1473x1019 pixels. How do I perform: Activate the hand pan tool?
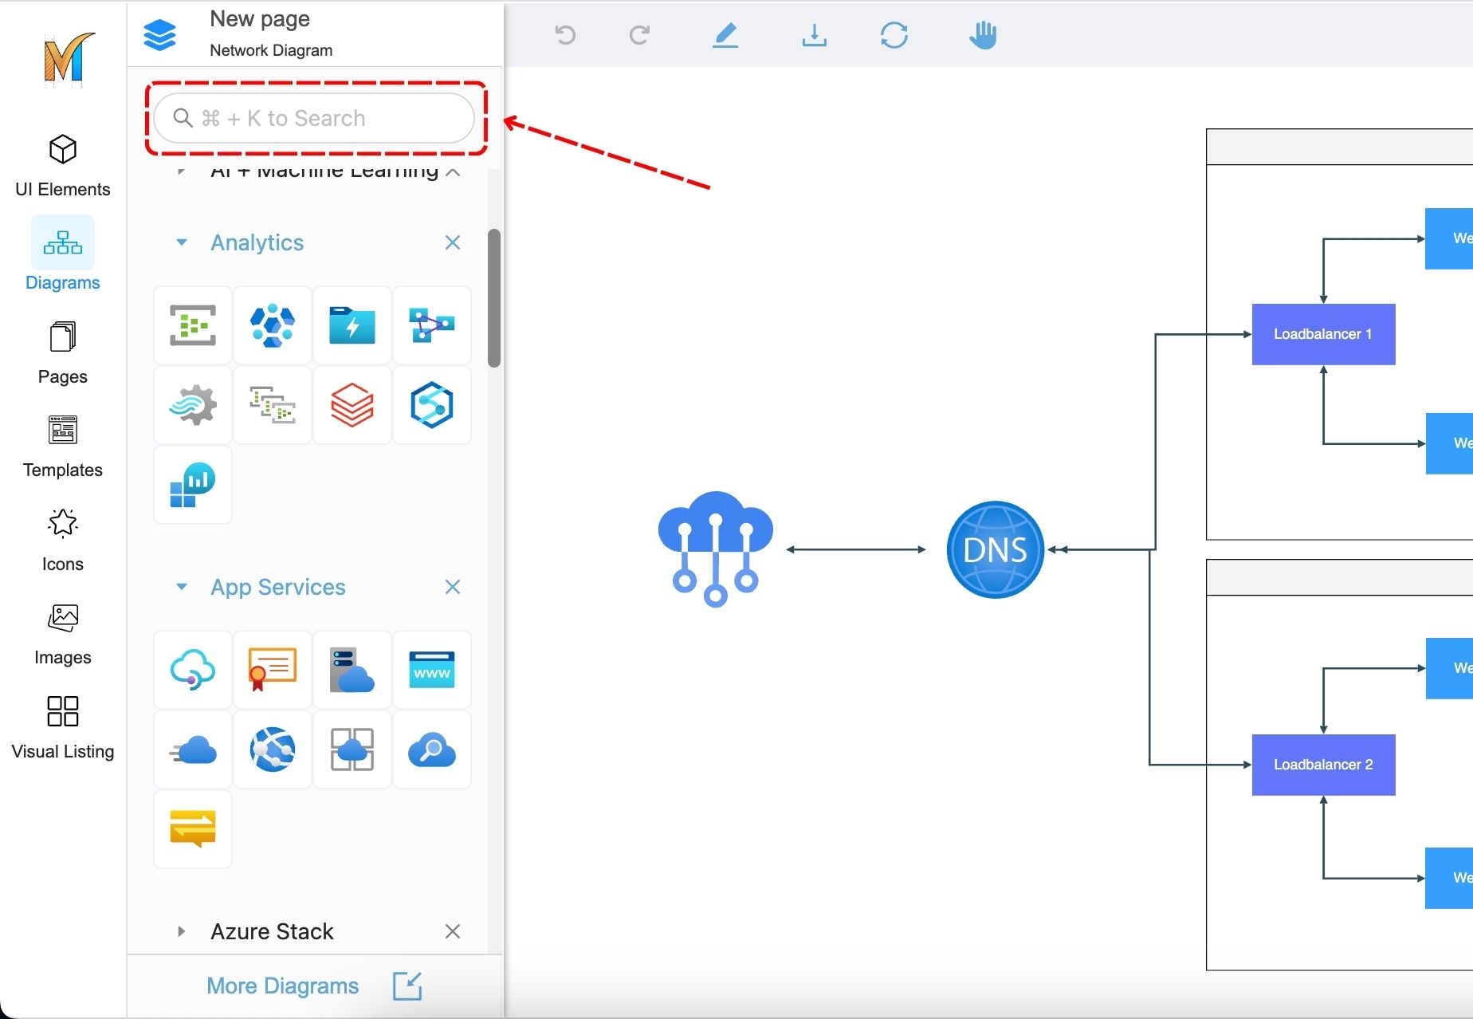pyautogui.click(x=983, y=35)
